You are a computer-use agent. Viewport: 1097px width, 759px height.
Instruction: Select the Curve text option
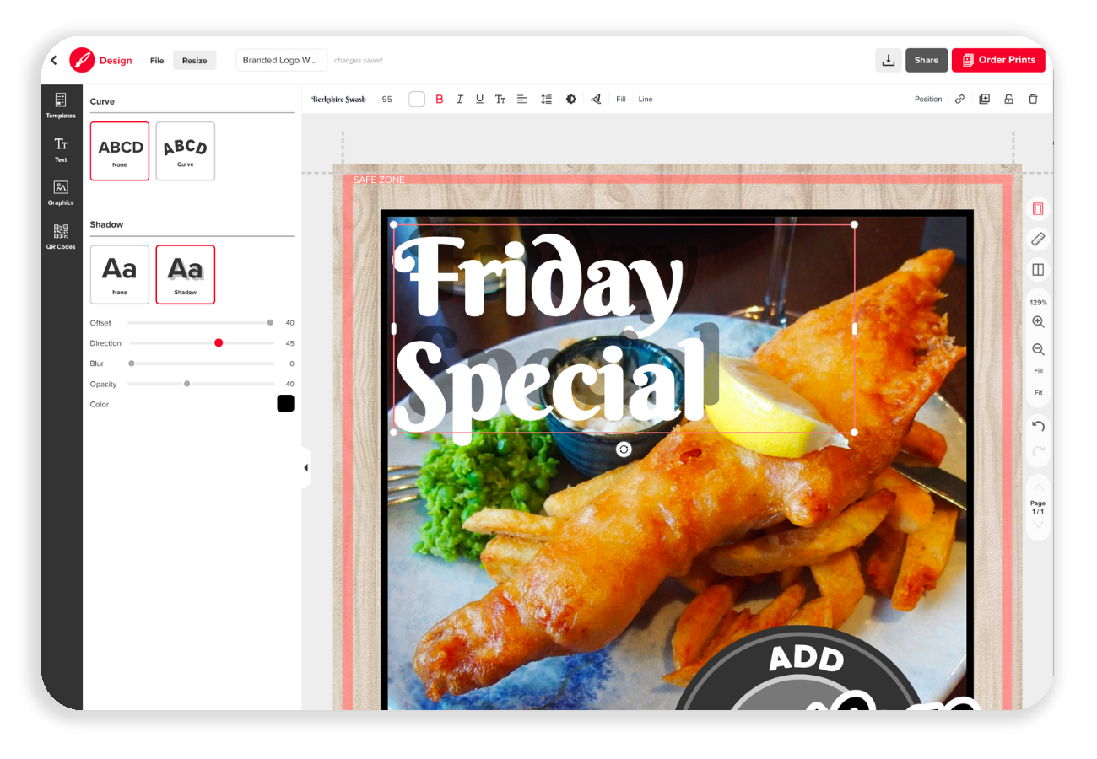(186, 151)
